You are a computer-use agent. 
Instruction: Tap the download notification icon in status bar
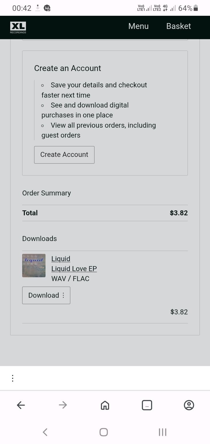point(38,8)
